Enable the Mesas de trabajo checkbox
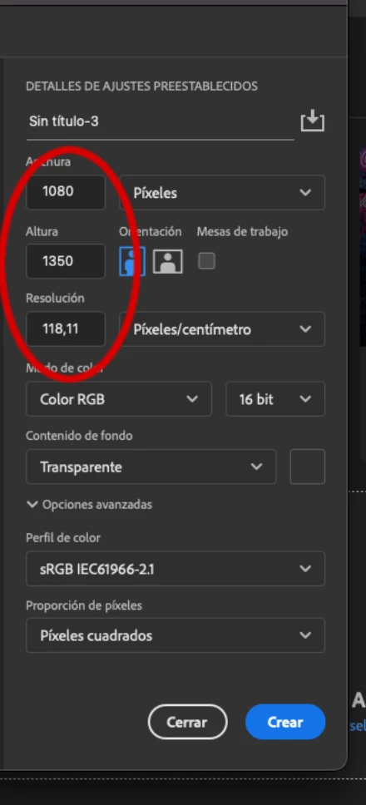 point(206,261)
